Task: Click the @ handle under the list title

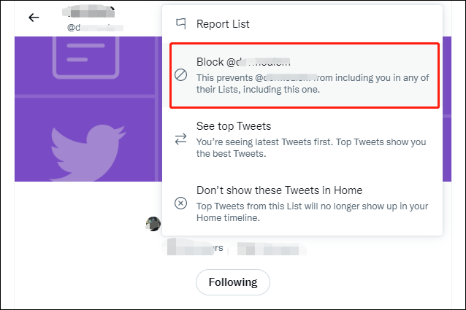Action: click(95, 28)
